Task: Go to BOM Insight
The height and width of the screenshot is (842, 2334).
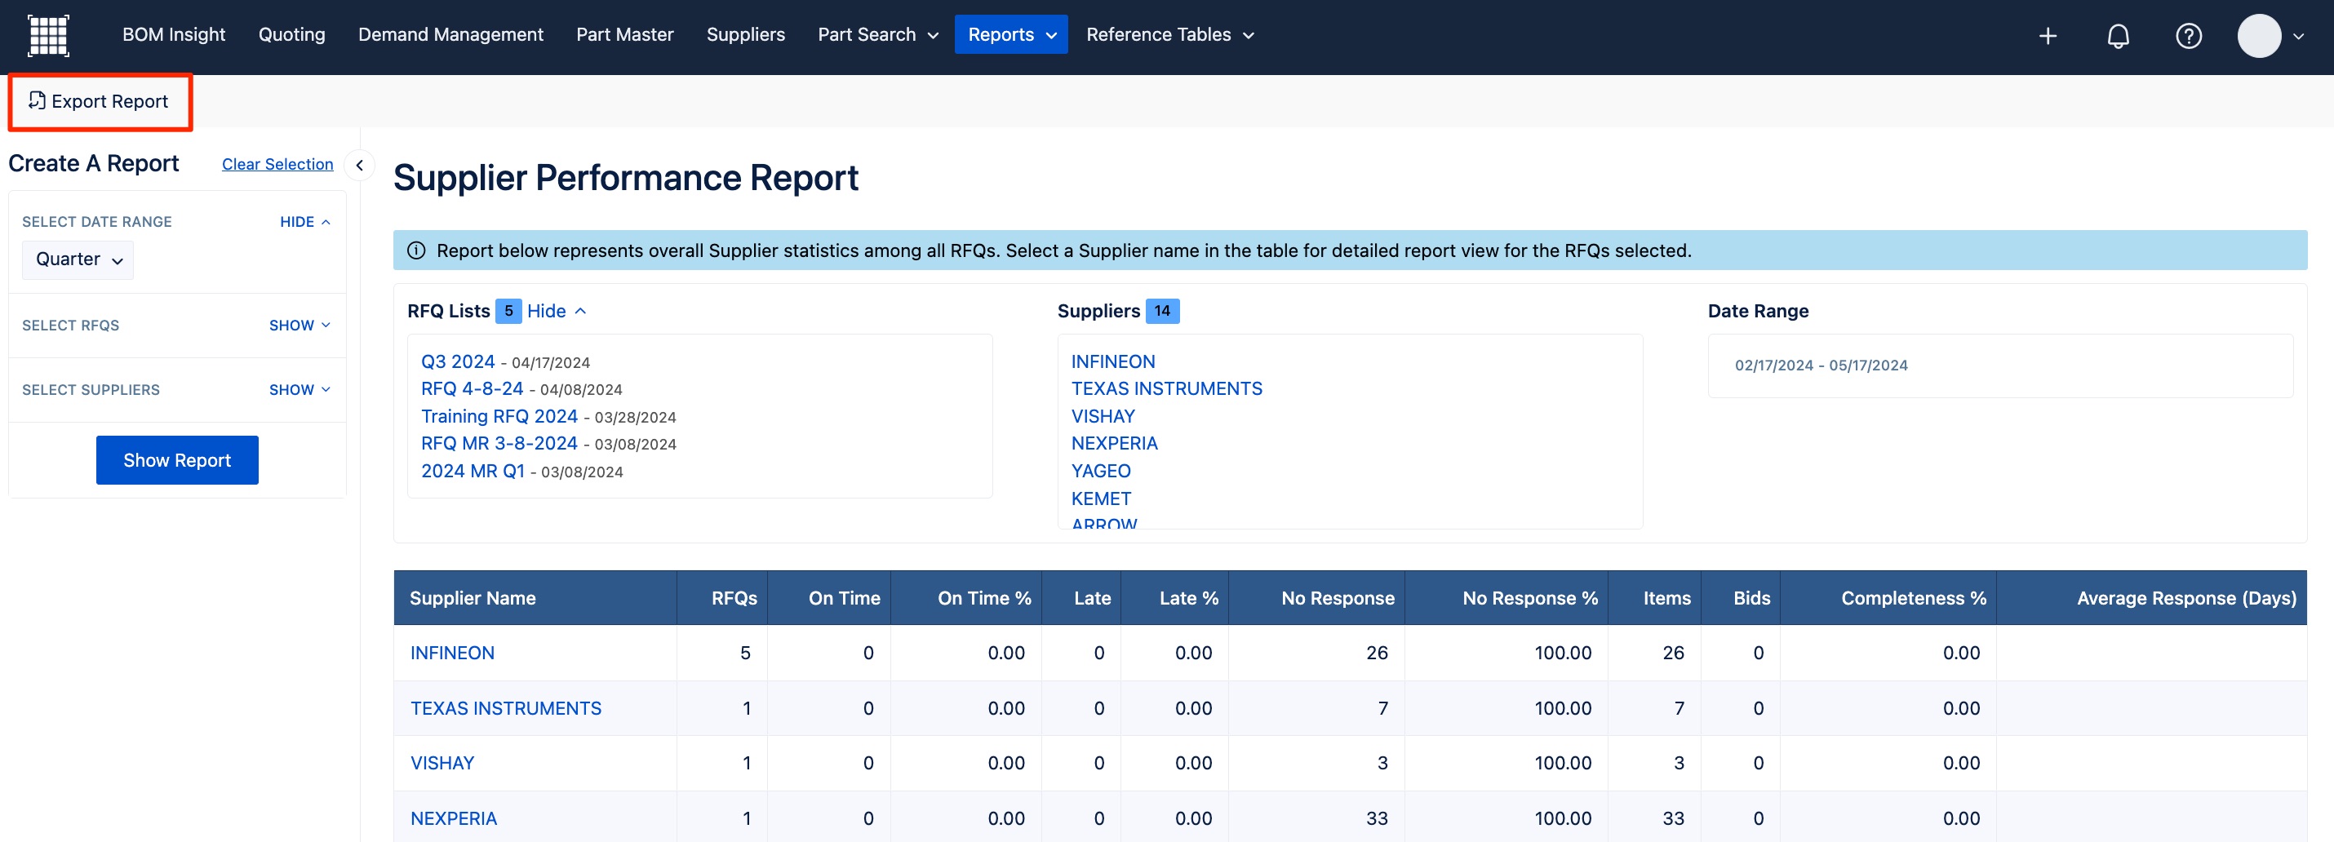Action: 173,34
